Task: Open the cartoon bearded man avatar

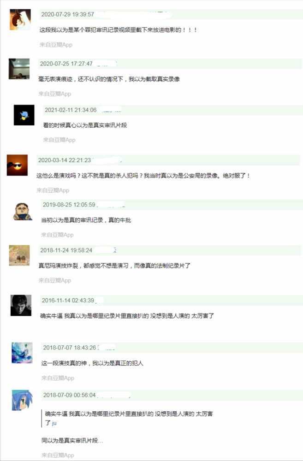Action: (22, 210)
